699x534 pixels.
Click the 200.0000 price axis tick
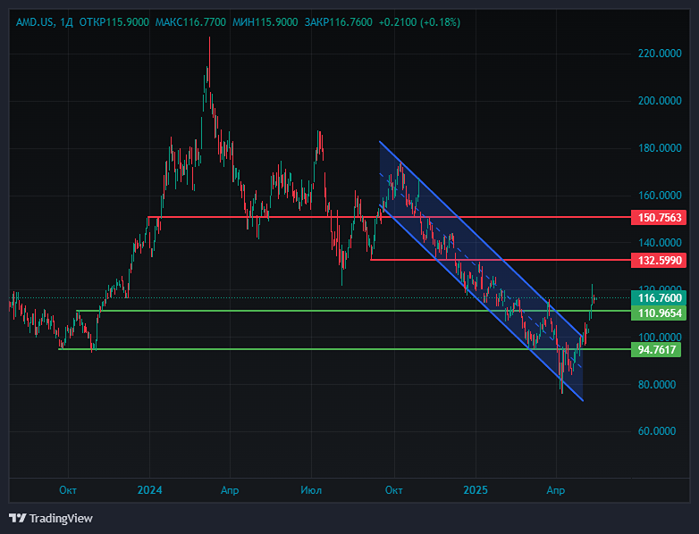click(660, 101)
